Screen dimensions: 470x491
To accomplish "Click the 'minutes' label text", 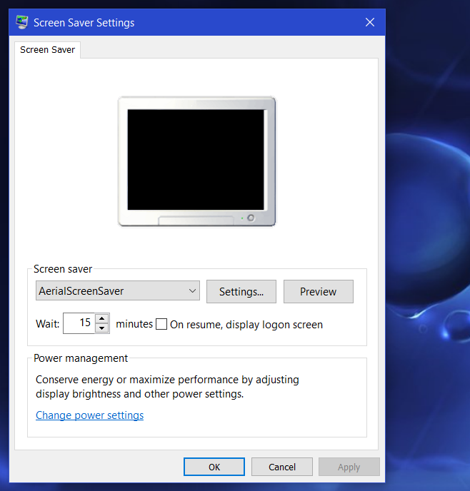I will point(134,324).
